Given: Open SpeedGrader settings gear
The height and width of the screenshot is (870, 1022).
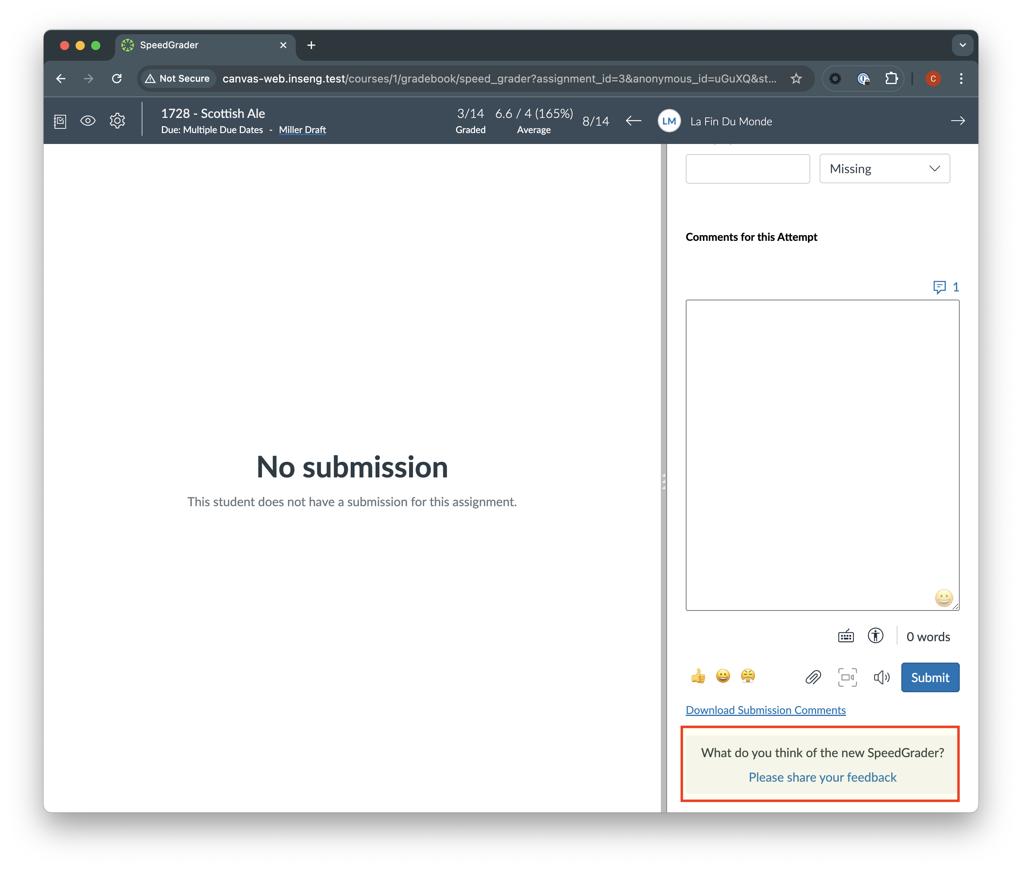Looking at the screenshot, I should pos(118,121).
